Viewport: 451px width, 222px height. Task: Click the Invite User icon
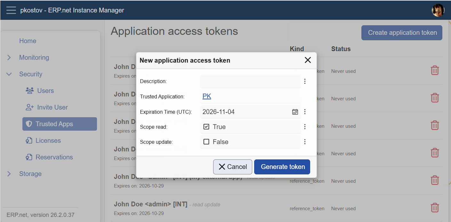[x=29, y=107]
